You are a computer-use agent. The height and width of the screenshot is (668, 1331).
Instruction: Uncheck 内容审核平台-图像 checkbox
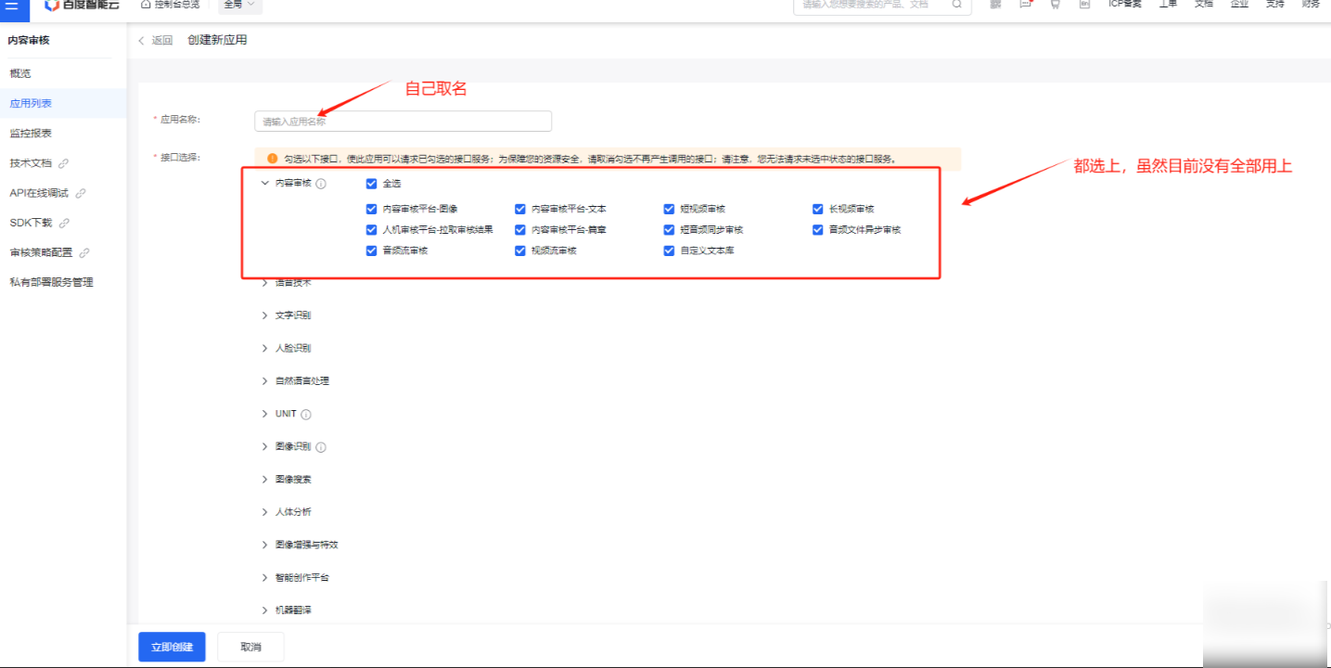click(x=372, y=209)
